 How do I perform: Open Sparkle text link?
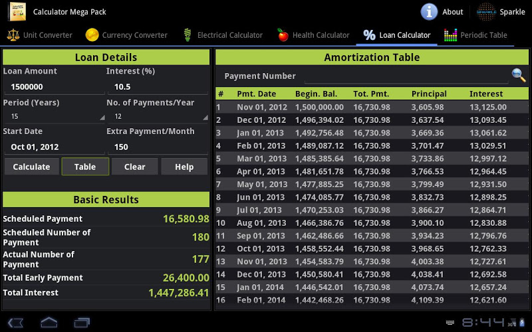tap(512, 12)
